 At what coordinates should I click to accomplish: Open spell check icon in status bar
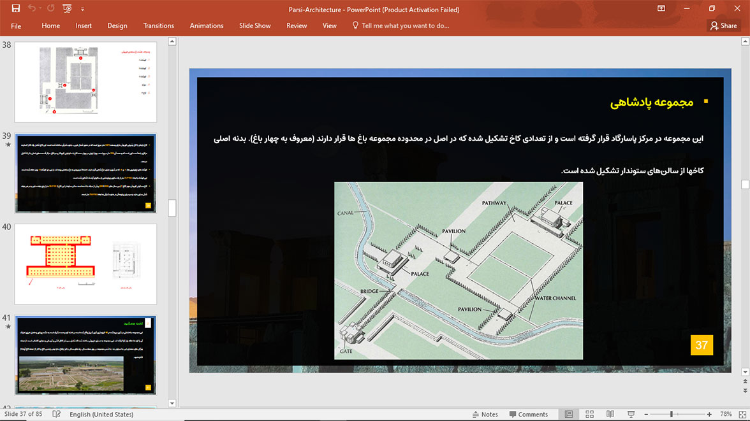click(56, 414)
